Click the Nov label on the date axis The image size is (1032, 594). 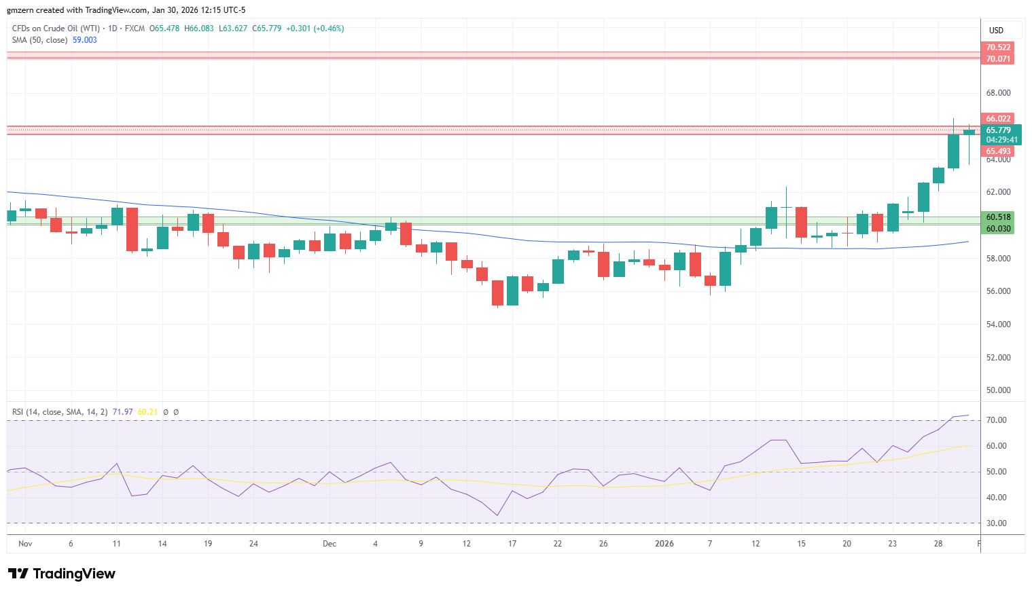click(26, 544)
